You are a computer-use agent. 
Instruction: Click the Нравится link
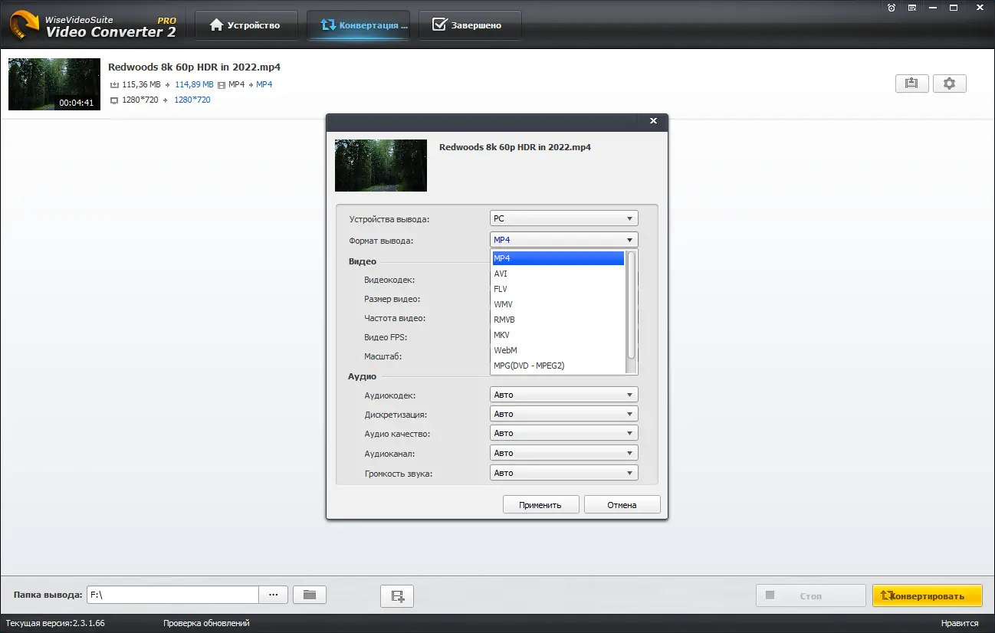[960, 623]
